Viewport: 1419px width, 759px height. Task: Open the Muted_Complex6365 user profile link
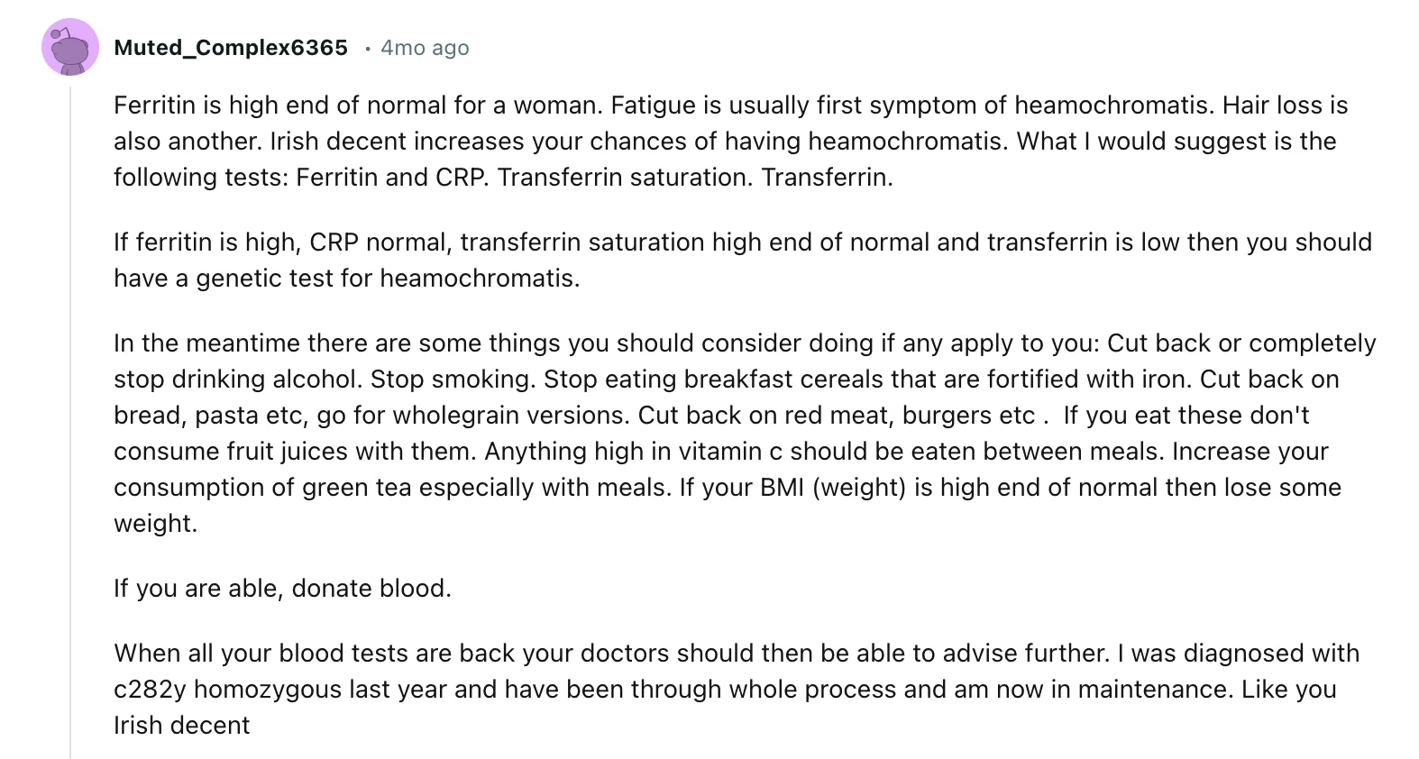[x=231, y=48]
